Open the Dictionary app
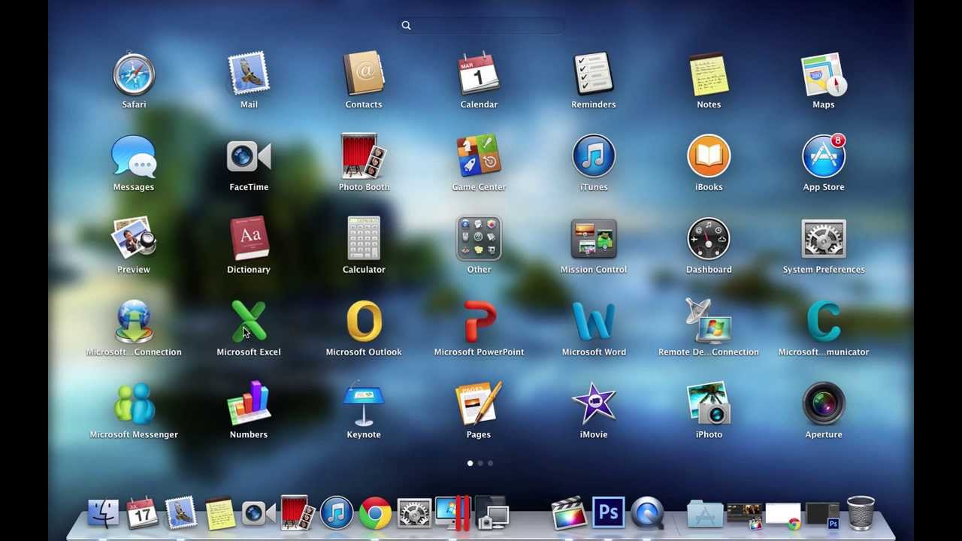Screen dimensions: 962x541 (x=249, y=240)
